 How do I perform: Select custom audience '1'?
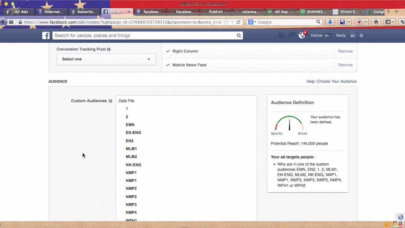(127, 109)
